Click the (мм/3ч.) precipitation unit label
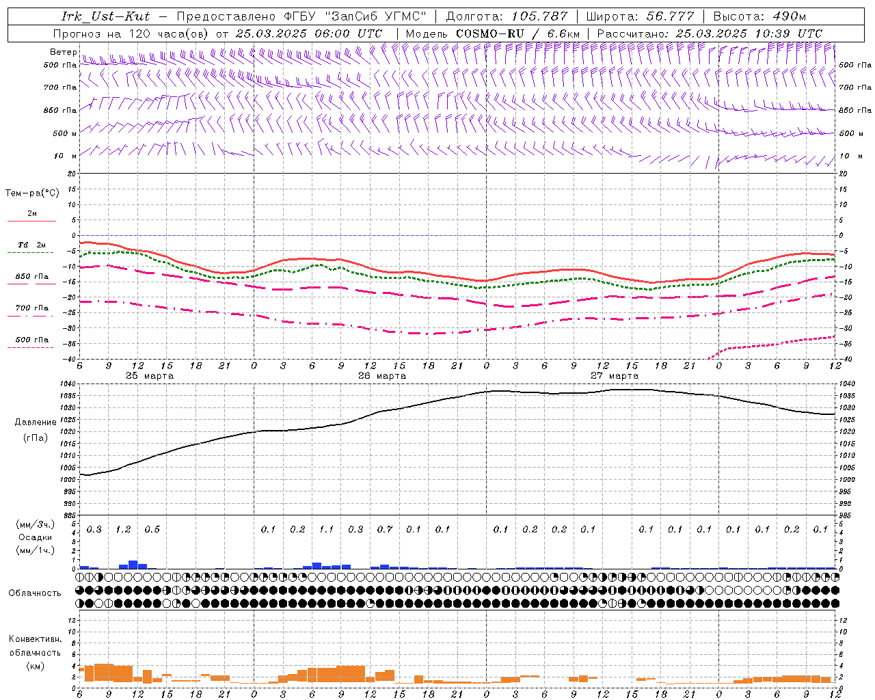 pyautogui.click(x=36, y=524)
